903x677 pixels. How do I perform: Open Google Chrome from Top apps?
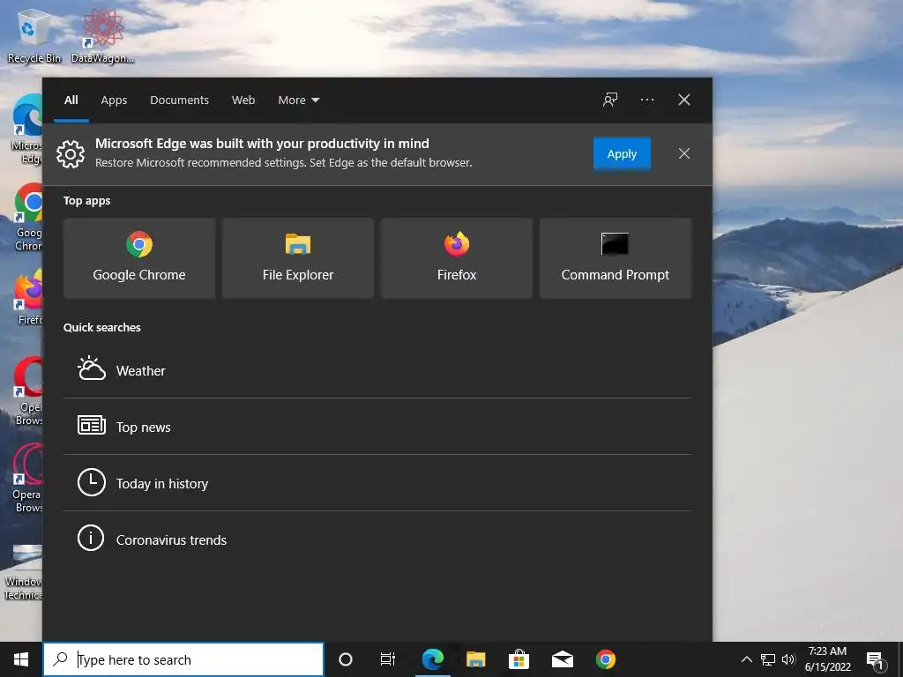pyautogui.click(x=139, y=258)
